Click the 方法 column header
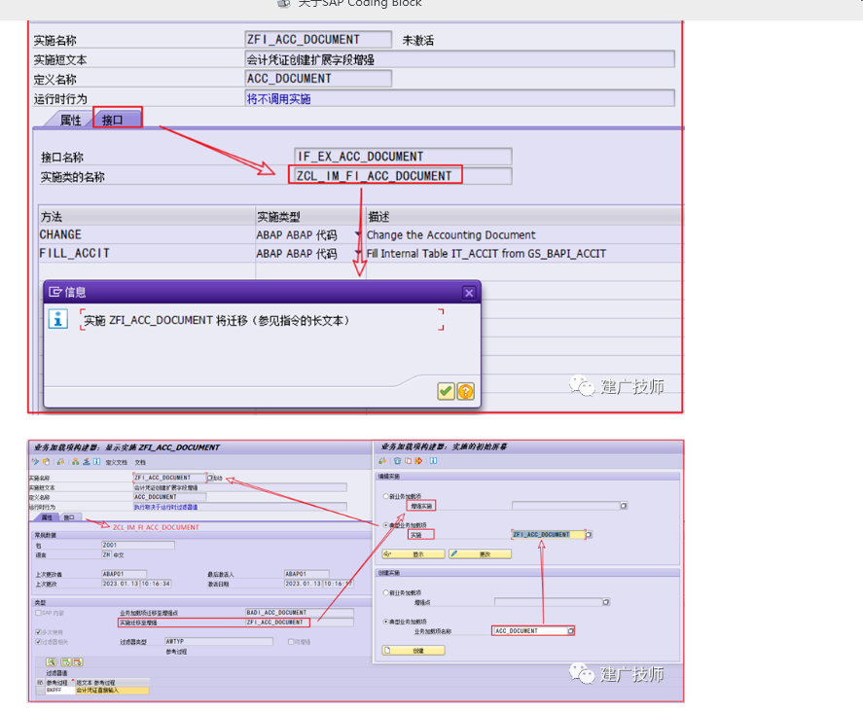Image resolution: width=863 pixels, height=712 pixels. pyautogui.click(x=146, y=216)
